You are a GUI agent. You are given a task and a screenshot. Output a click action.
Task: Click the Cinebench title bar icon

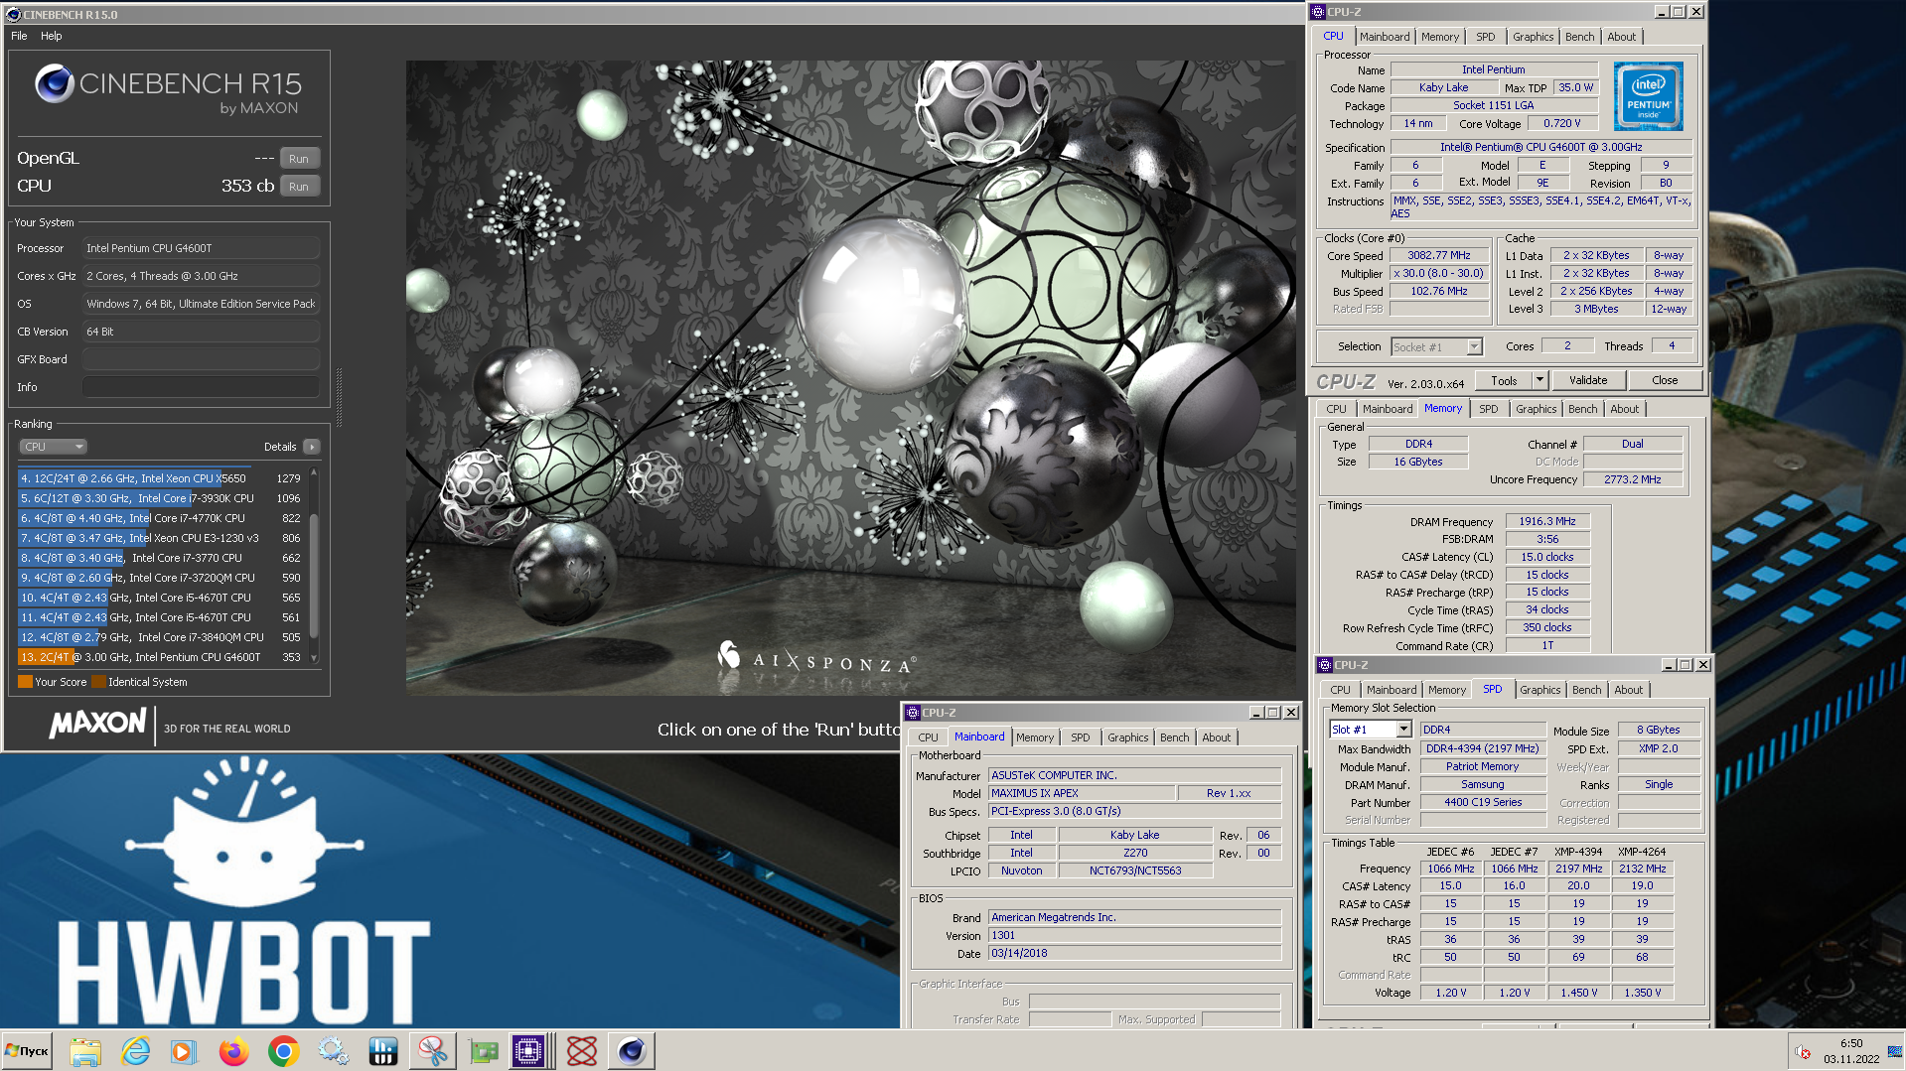pyautogui.click(x=13, y=14)
